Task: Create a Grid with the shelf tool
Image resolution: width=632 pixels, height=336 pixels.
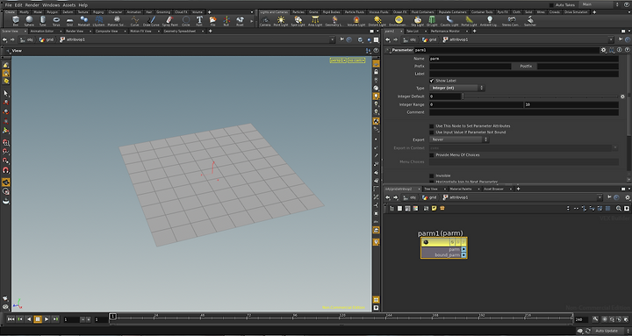Action: click(69, 20)
